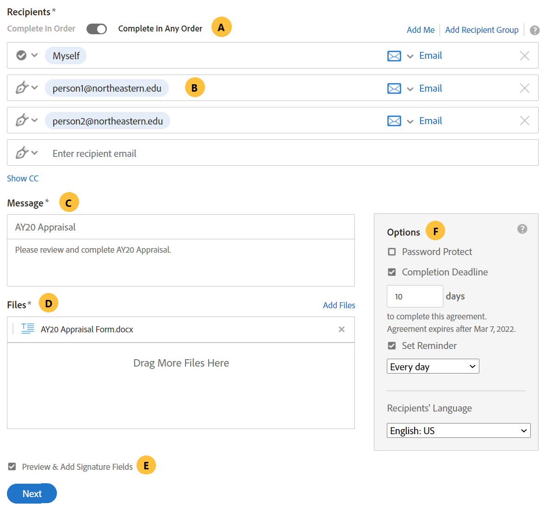Click the Add Me link
The image size is (546, 511).
coord(420,30)
